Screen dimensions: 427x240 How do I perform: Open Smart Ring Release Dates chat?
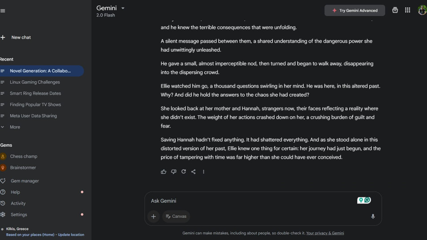click(35, 93)
